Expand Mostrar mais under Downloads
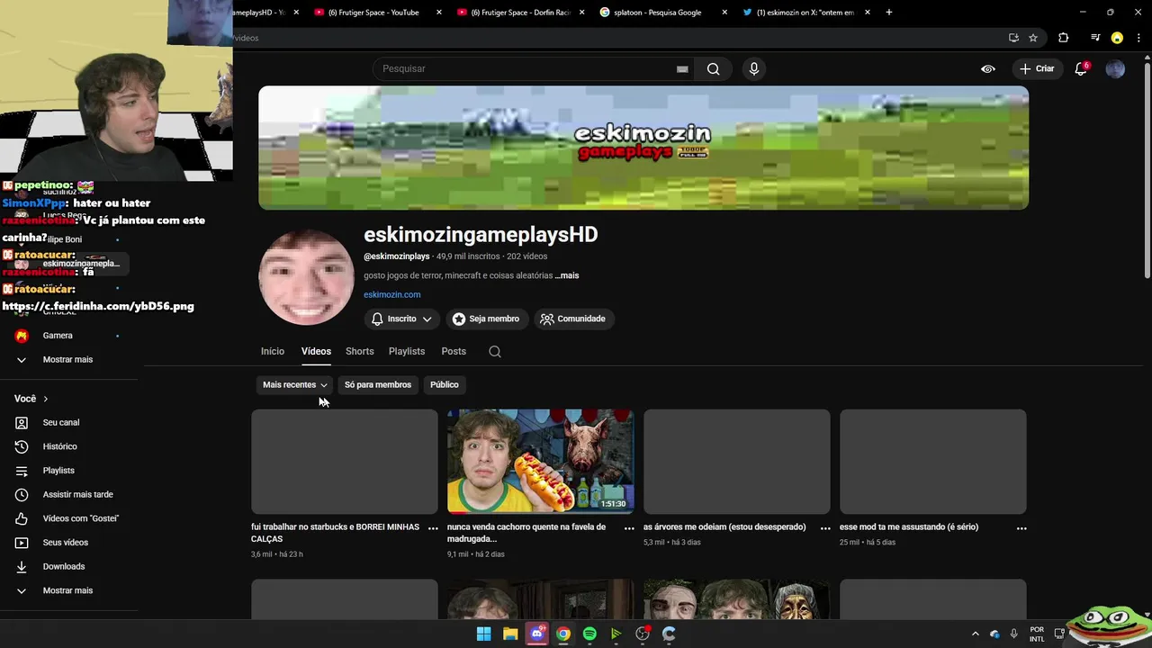The image size is (1152, 648). click(x=68, y=590)
